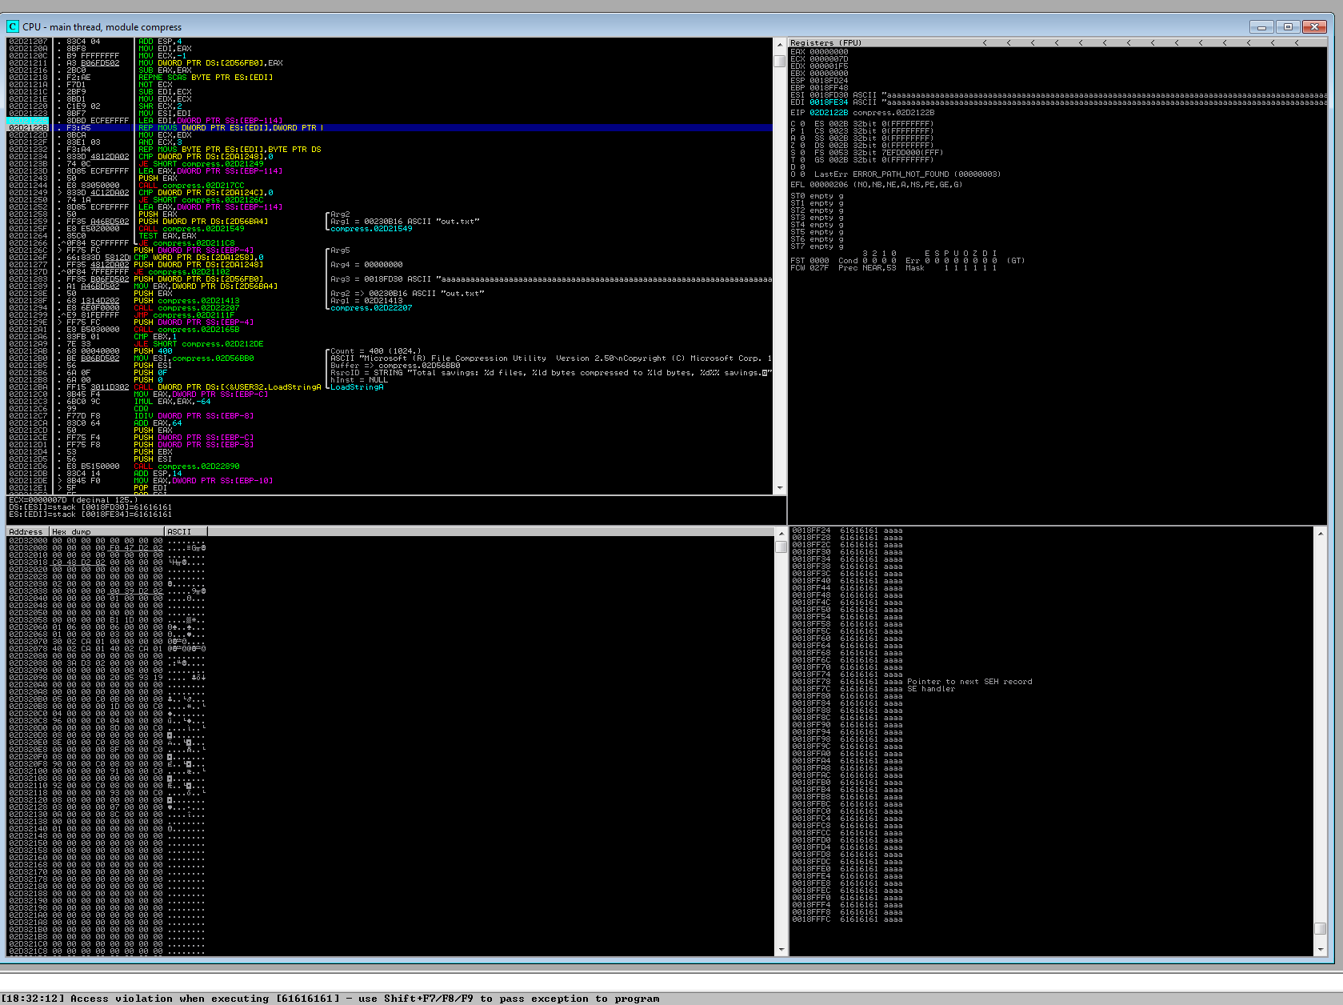Click dump pane scrollbar down arrow
1343x1005 pixels.
[x=781, y=950]
